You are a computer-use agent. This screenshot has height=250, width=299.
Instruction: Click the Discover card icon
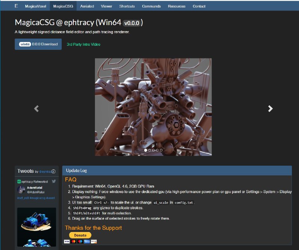94,241
